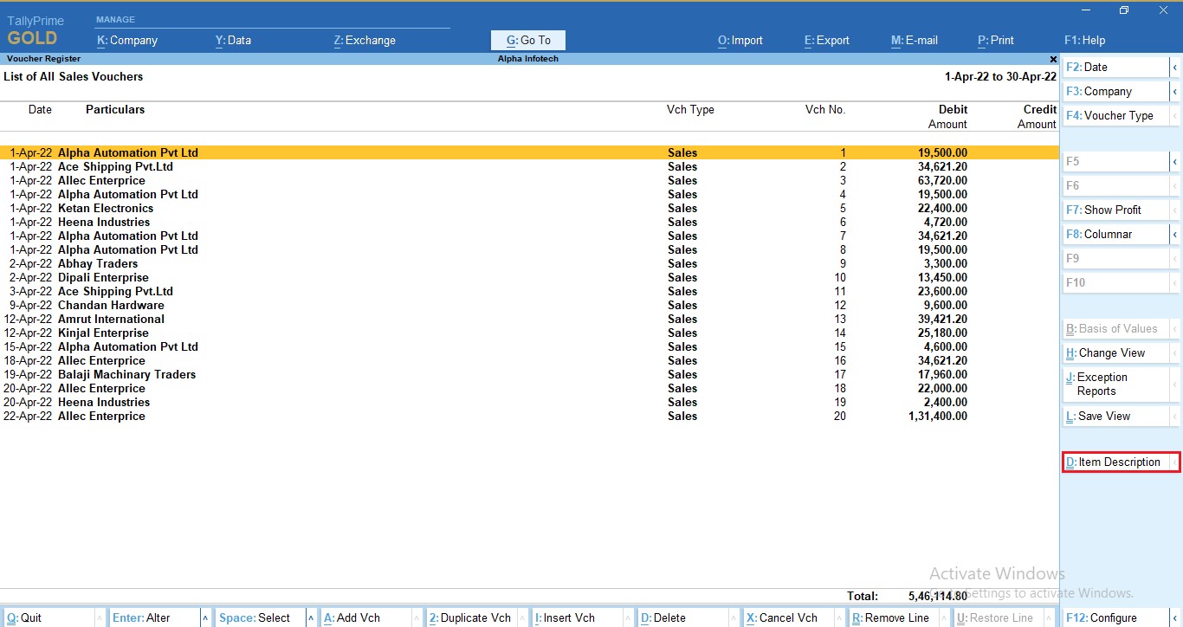Viewport: 1183px width, 627px height.
Task: Expand the chevron beside F2: Date
Action: point(1175,68)
